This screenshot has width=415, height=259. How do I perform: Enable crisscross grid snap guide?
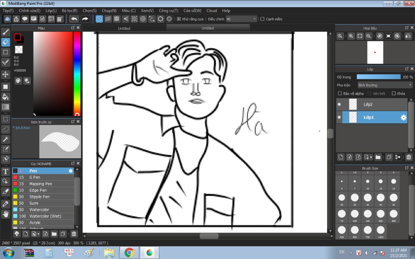pyautogui.click(x=117, y=19)
